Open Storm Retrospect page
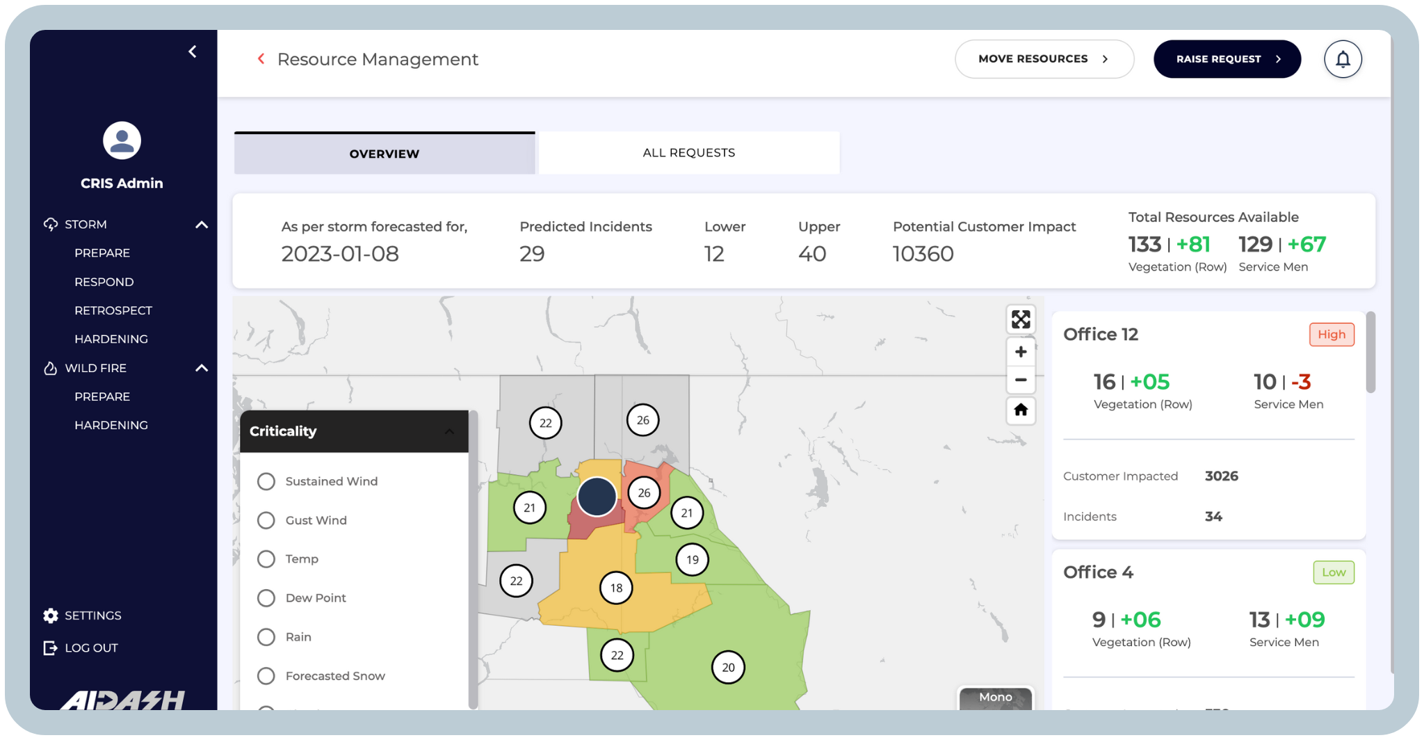The height and width of the screenshot is (740, 1424). pos(113,310)
